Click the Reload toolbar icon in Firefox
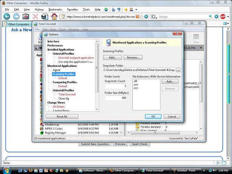The height and width of the screenshot is (174, 232). (x=26, y=17)
